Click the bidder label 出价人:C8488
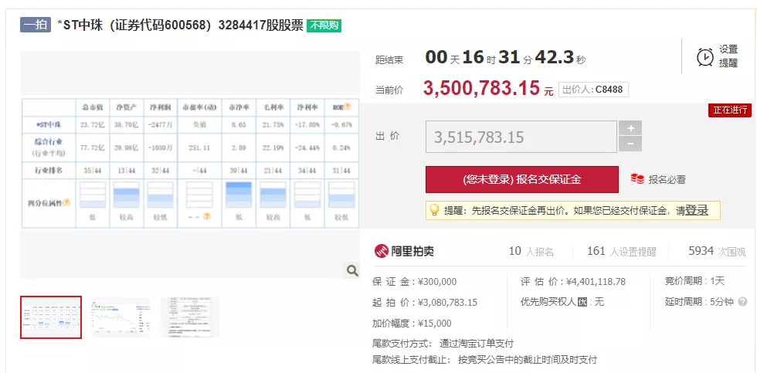Viewport: 757px width, 373px height. [x=593, y=90]
